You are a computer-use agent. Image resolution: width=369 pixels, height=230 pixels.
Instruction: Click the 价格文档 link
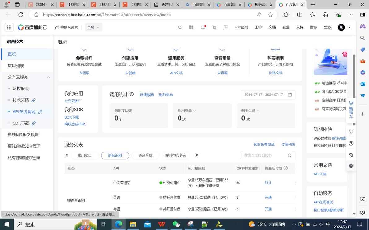276,73
